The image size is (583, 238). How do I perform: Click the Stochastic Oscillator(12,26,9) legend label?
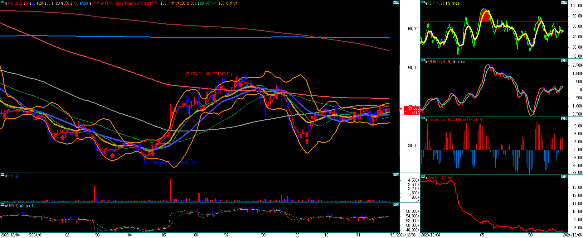coord(454,119)
